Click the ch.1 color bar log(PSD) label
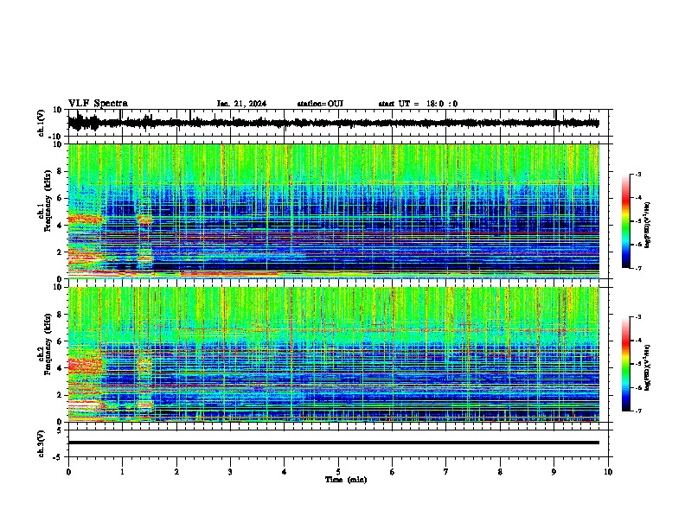This screenshot has height=529, width=685. [x=648, y=226]
